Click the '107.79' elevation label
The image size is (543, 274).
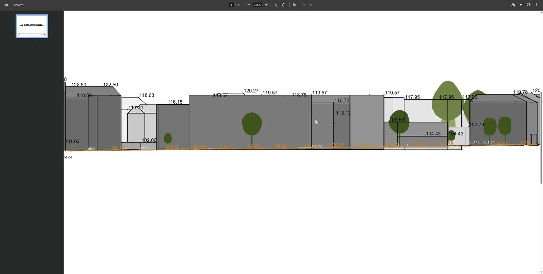click(x=477, y=125)
